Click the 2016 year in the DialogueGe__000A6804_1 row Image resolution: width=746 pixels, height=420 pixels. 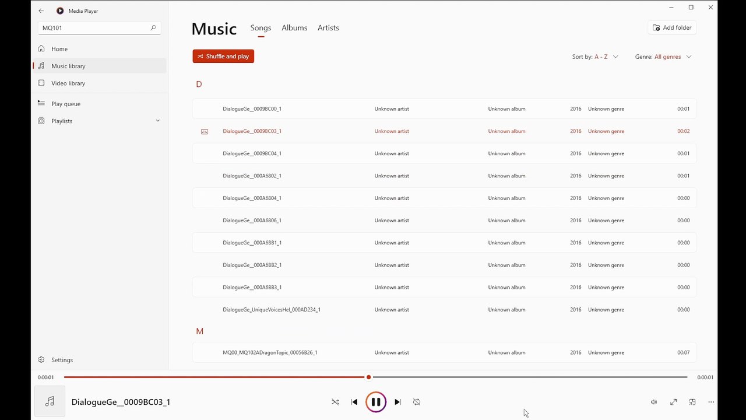[x=576, y=198]
